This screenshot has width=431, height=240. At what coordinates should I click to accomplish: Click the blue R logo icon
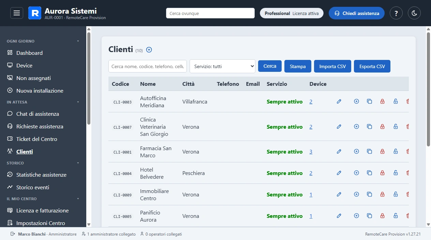pos(35,13)
